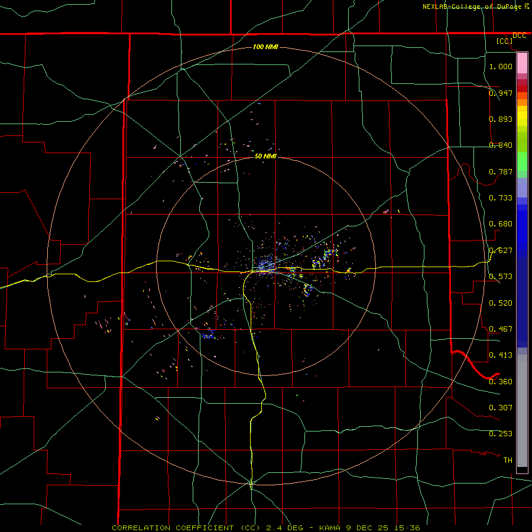532x532 pixels.
Task: Click the 0.360 color scale value
Action: [x=501, y=382]
